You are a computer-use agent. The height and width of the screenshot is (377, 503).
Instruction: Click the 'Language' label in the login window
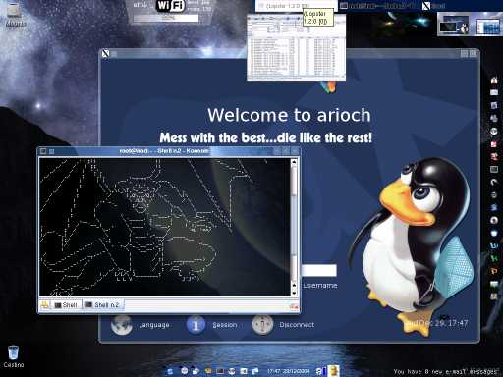(x=154, y=325)
